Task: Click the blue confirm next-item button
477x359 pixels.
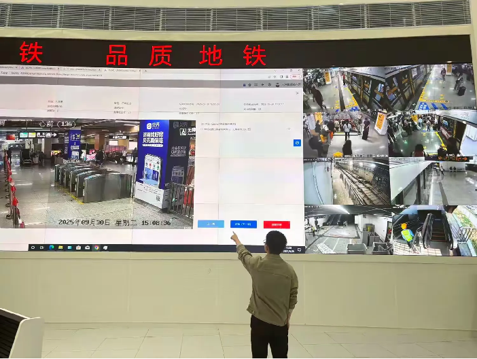Action: click(243, 224)
